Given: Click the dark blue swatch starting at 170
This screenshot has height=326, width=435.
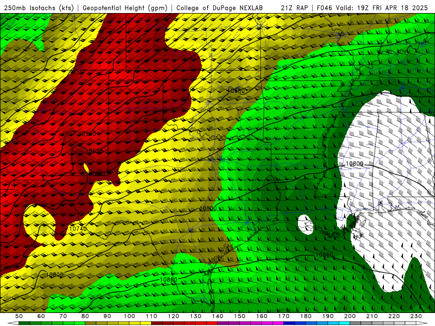Looking at the screenshot, I should pos(289,323).
